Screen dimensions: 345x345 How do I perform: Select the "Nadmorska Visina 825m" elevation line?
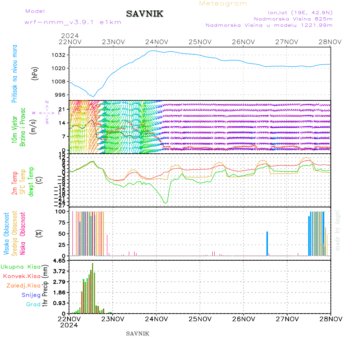[293, 19]
